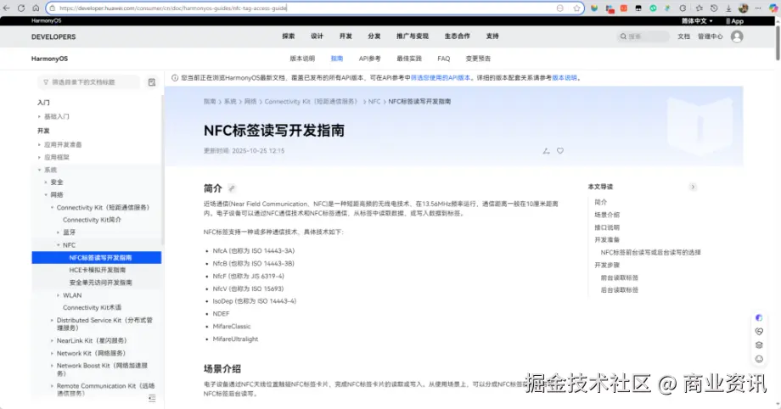Click the smiley feedback icon on right
This screenshot has height=409, width=781.
coord(759,359)
